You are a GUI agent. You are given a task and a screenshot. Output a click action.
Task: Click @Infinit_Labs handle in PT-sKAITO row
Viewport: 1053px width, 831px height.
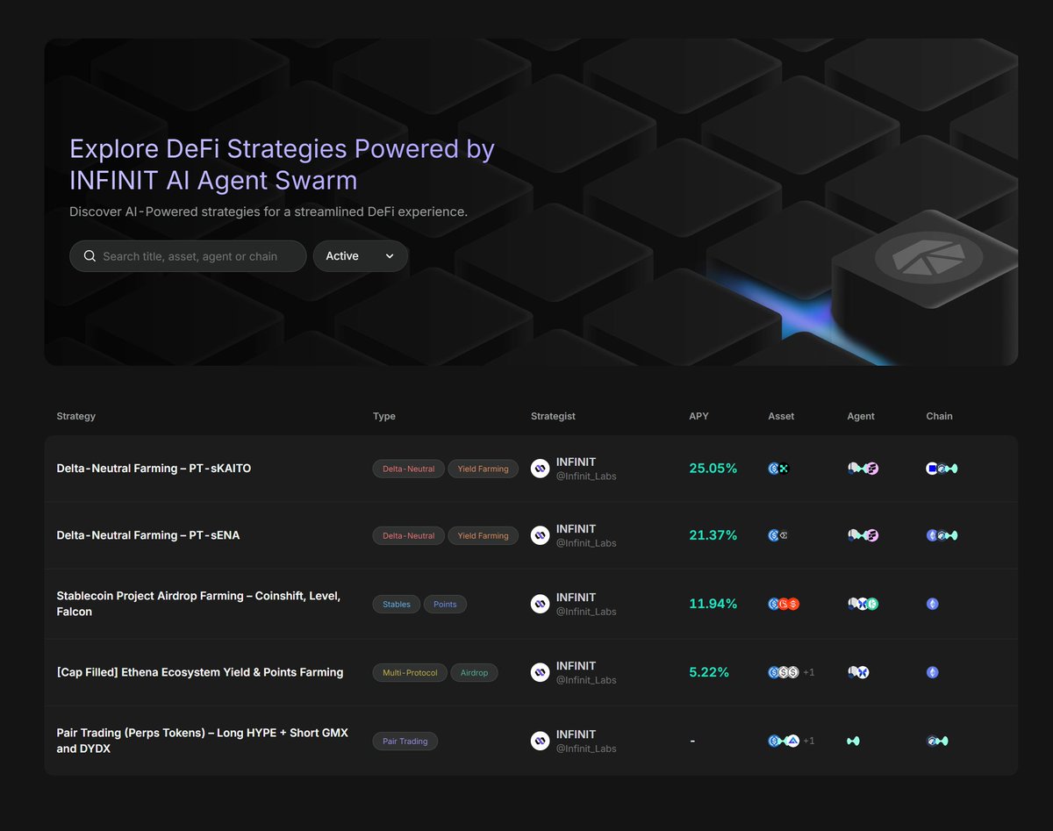tap(586, 476)
